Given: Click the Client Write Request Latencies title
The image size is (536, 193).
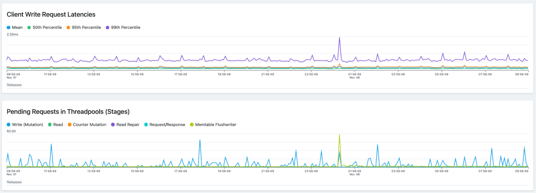Looking at the screenshot, I should [x=51, y=14].
